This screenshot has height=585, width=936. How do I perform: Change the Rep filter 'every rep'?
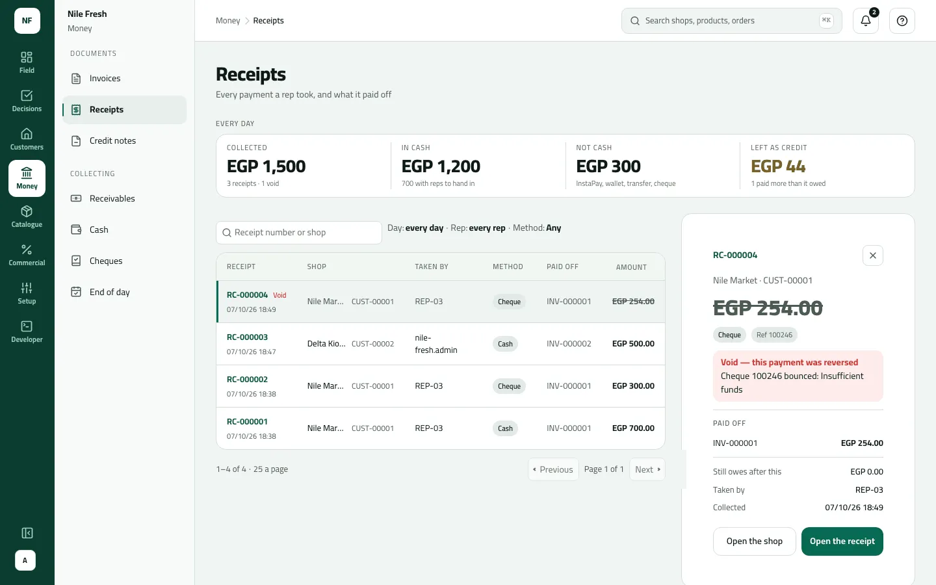(487, 228)
